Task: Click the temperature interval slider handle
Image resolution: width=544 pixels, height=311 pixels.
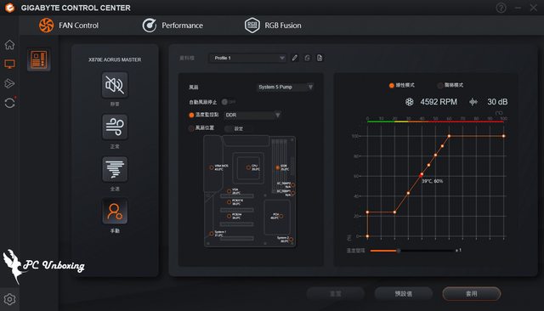Action: pos(399,251)
